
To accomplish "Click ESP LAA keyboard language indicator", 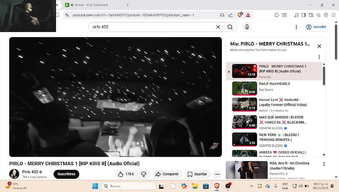I will click(x=285, y=186).
